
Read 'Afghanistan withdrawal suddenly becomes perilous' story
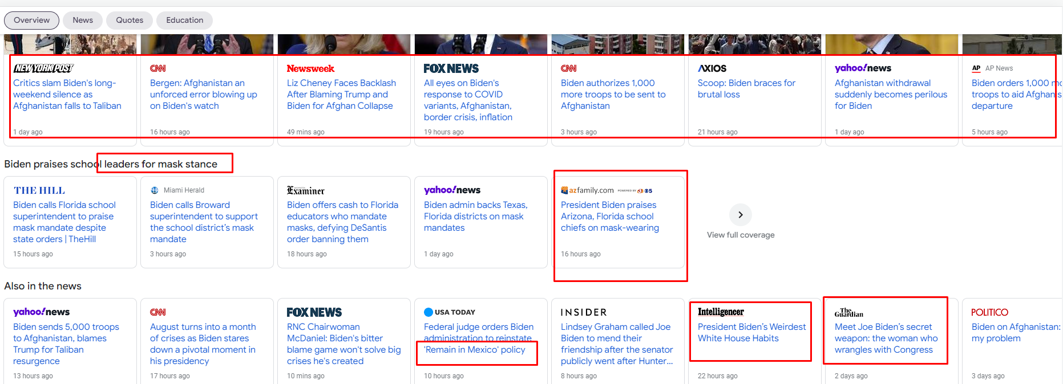point(891,95)
